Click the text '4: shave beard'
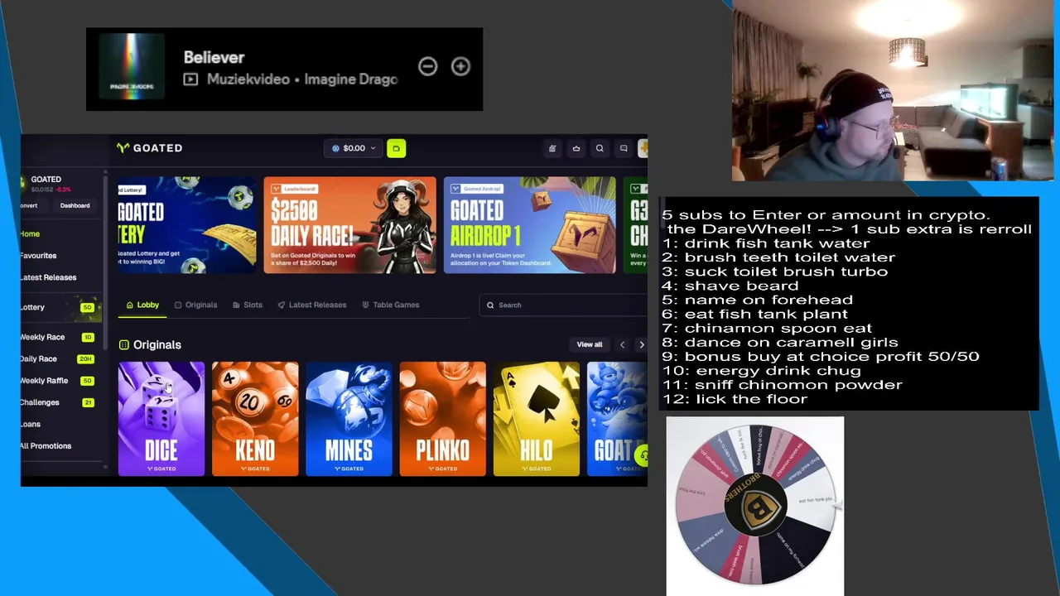Screen dimensions: 1060x596 [730, 286]
